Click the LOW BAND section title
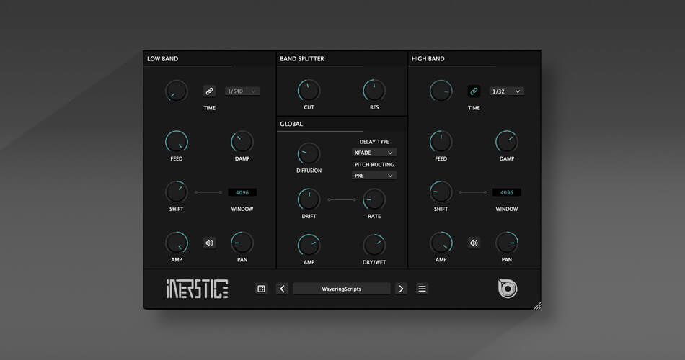Screen dimensions: 685x360 click(162, 58)
